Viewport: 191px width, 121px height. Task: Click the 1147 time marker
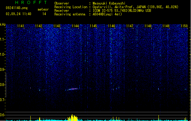(x=130, y=26)
